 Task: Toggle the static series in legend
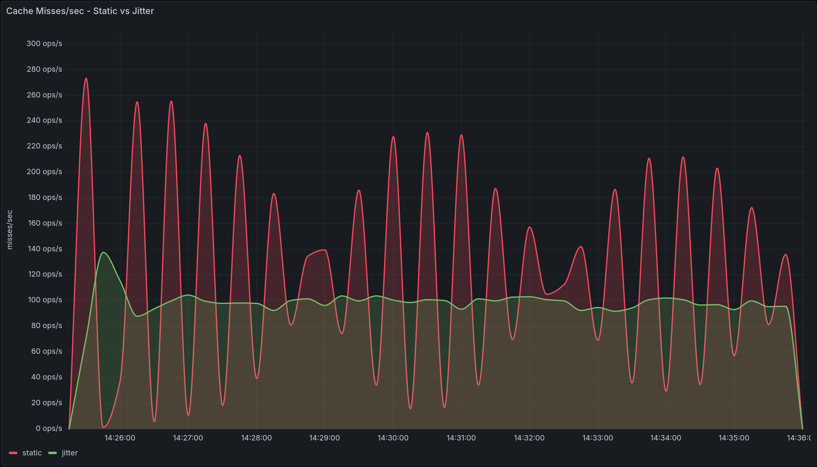point(32,453)
